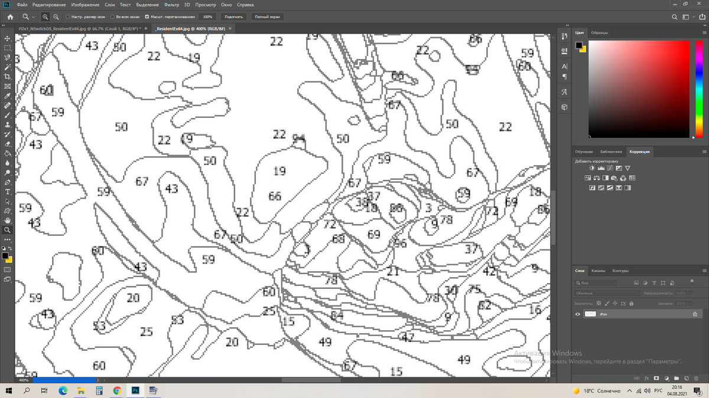Add a Gradient Map adjustment
The image size is (709, 398).
[628, 188]
